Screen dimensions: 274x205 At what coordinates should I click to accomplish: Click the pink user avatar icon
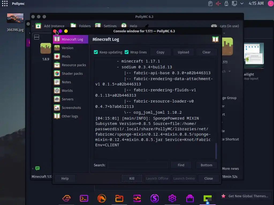click(271, 3)
